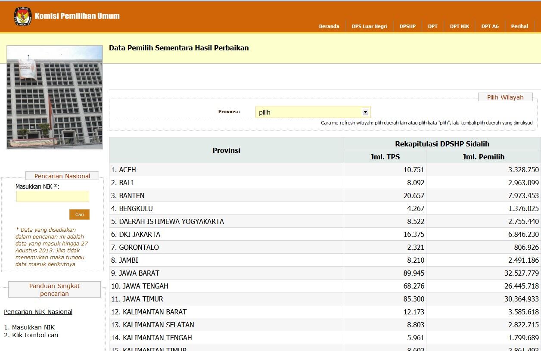Click TPS value 10.751 for Aceh
This screenshot has width=541, height=351.
coord(414,170)
